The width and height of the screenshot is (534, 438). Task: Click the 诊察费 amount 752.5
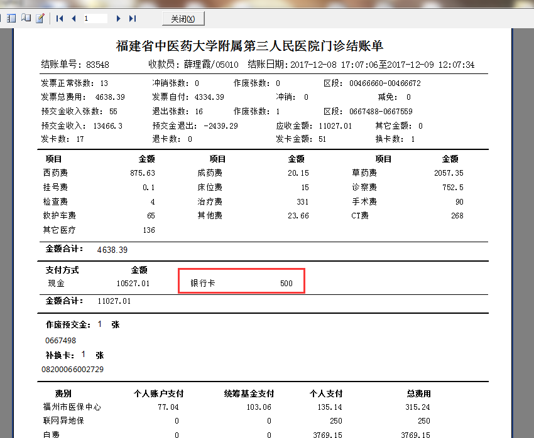(452, 188)
